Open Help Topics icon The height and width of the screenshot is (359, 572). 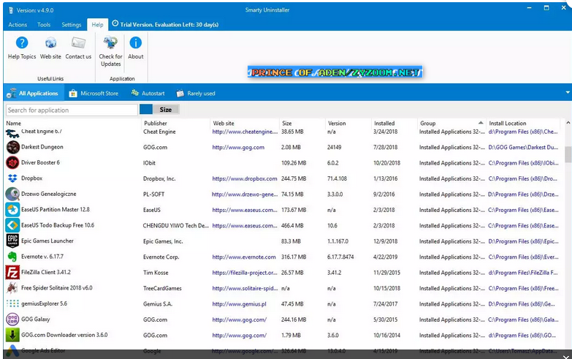[22, 43]
